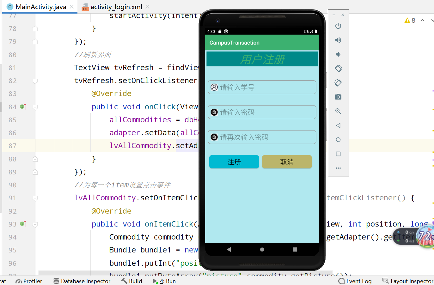Minimize the emulator toolbar window
The height and width of the screenshot is (285, 434).
tap(334, 15)
